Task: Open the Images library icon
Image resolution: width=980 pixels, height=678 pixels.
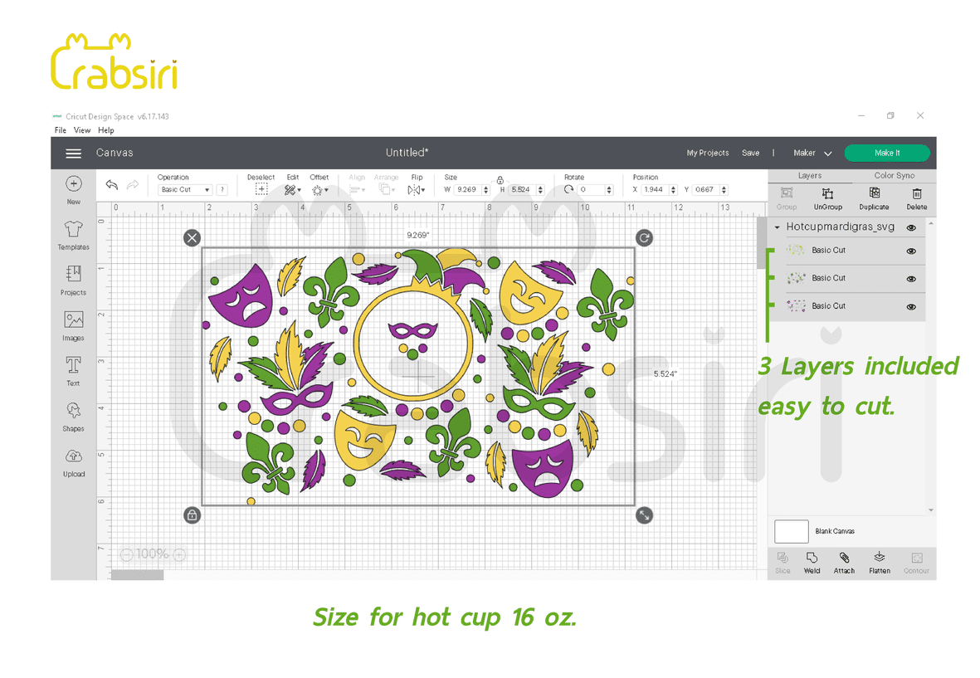Action: coord(73,320)
